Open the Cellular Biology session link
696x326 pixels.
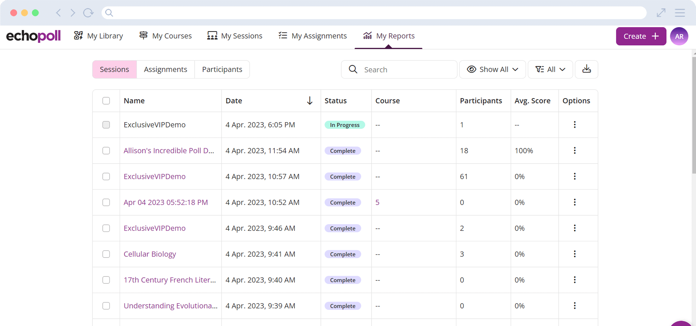tap(150, 254)
